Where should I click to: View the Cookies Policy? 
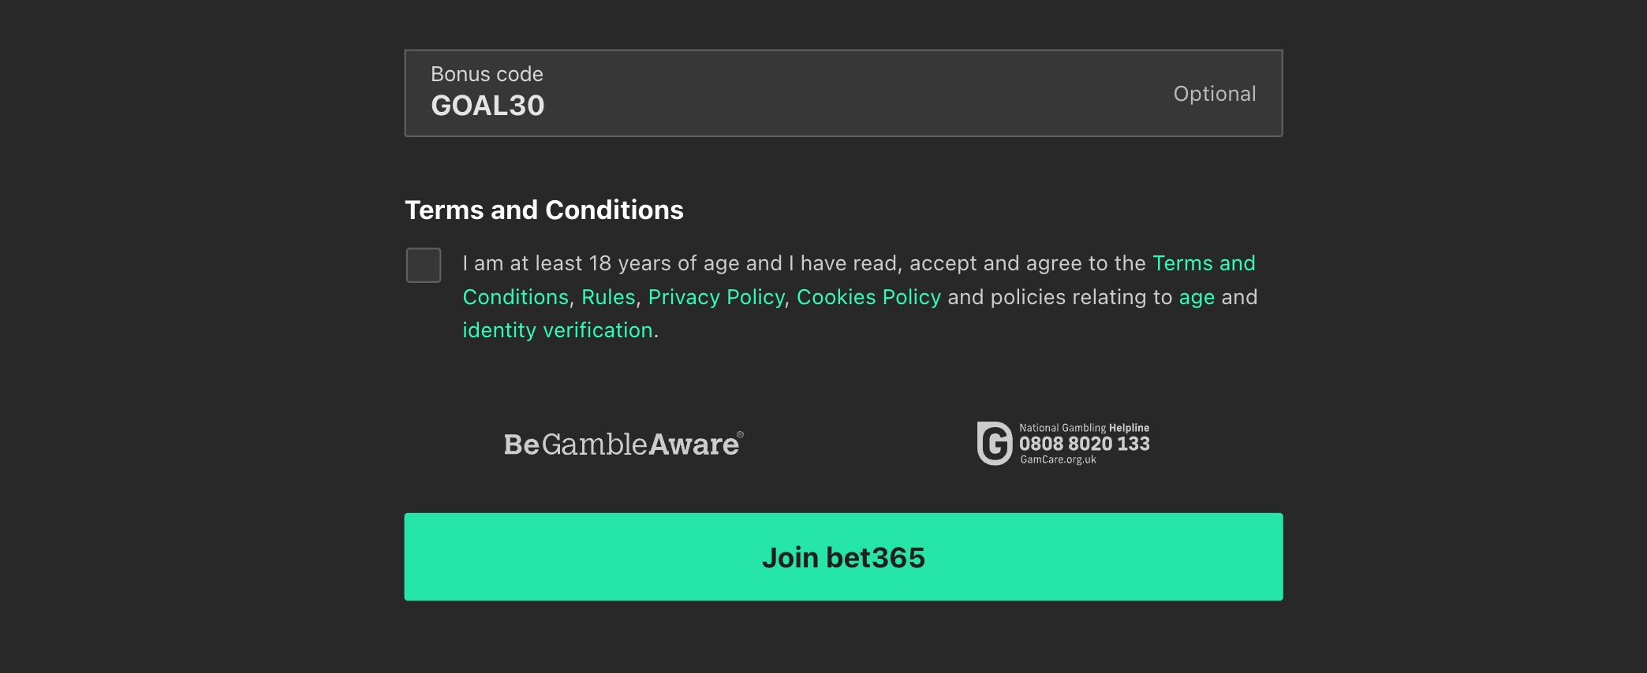tap(868, 297)
